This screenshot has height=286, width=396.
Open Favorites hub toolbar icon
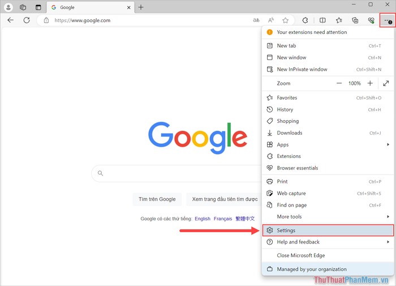339,20
